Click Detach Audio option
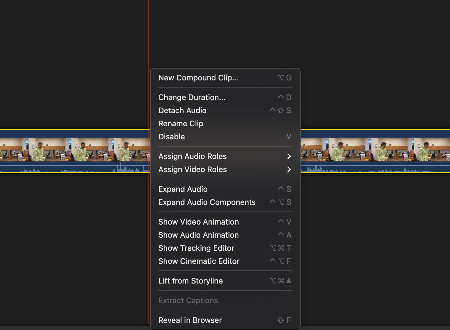The width and height of the screenshot is (450, 330). click(225, 110)
